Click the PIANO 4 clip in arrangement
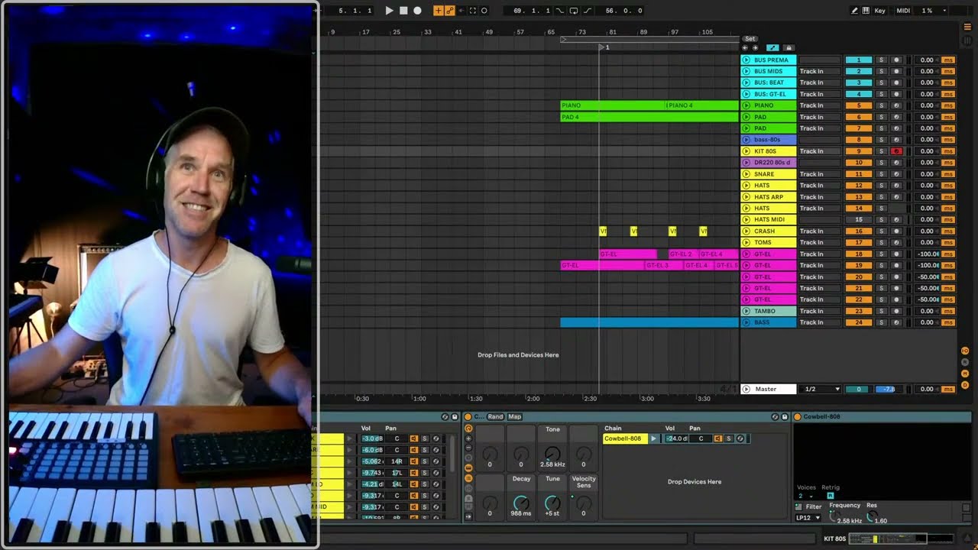Viewport: 978px width, 550px height. tap(702, 105)
